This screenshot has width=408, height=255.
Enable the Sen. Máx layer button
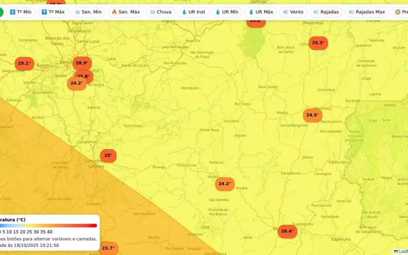click(x=124, y=12)
